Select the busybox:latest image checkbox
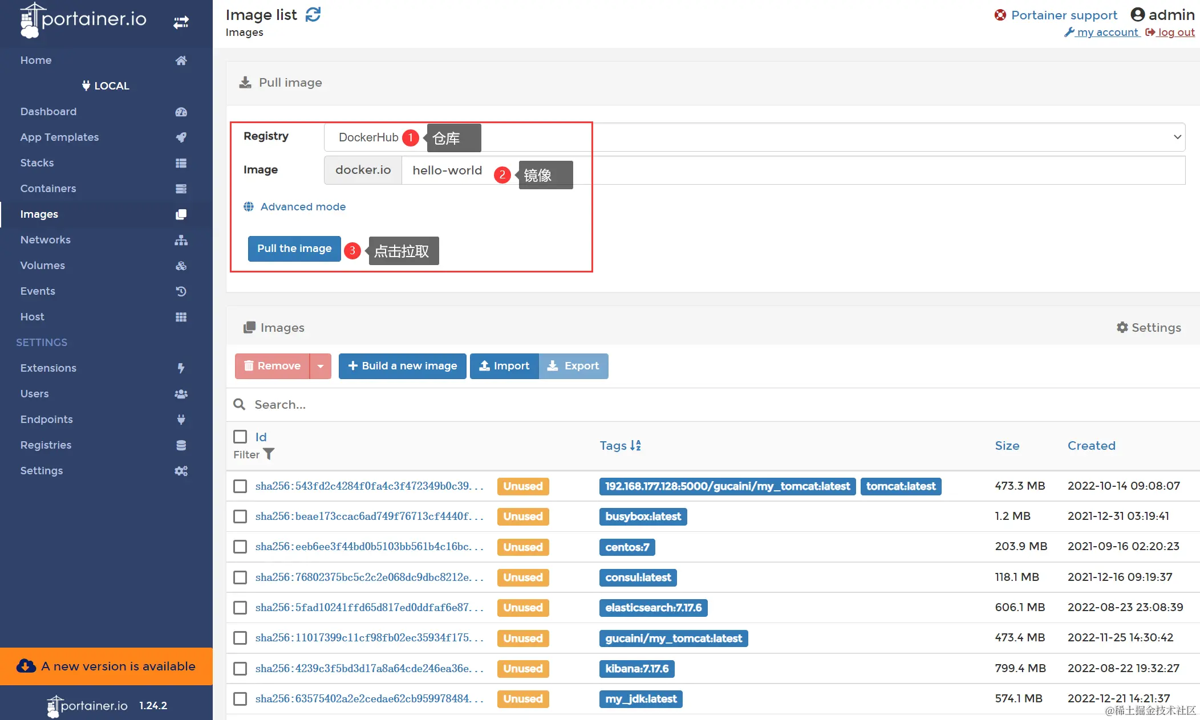 click(240, 516)
